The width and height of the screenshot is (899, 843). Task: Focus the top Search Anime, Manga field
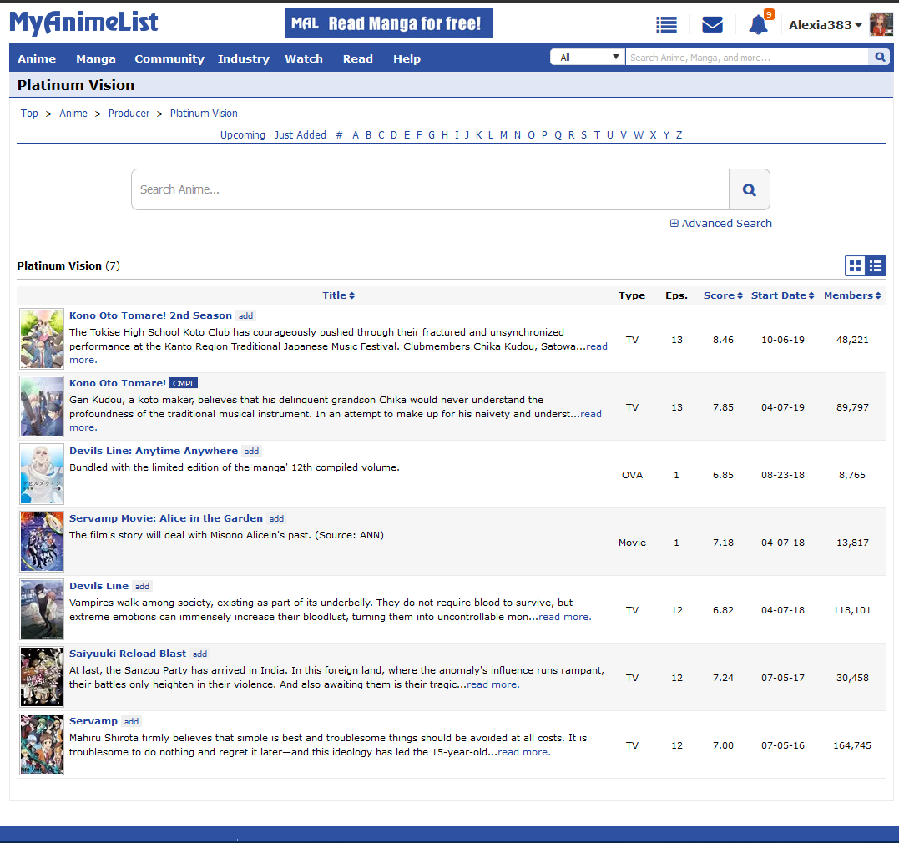point(746,57)
